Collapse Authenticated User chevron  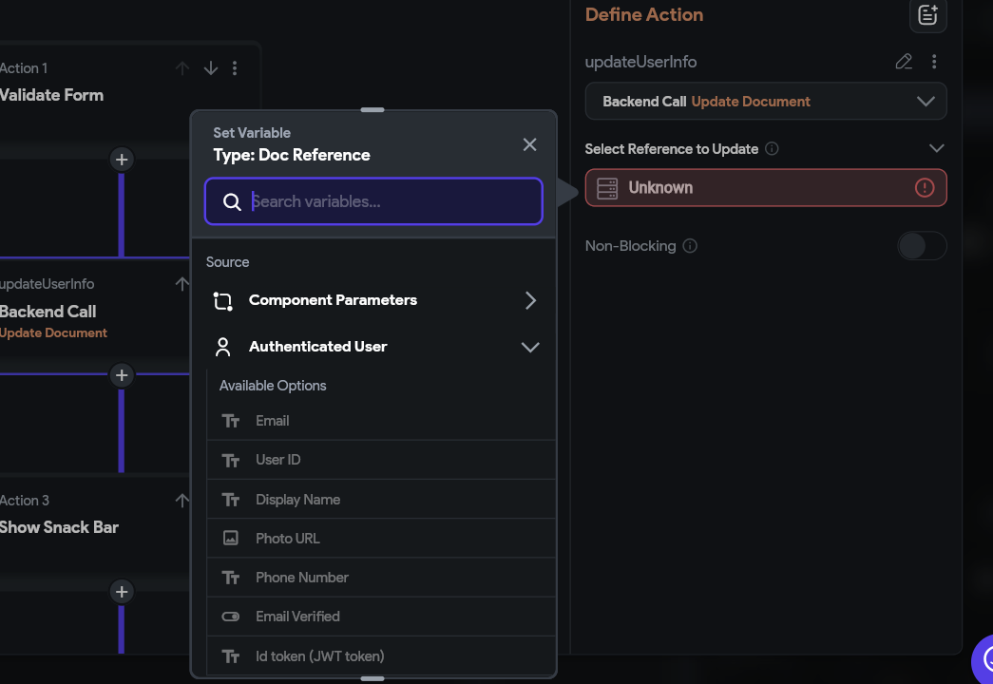point(530,347)
